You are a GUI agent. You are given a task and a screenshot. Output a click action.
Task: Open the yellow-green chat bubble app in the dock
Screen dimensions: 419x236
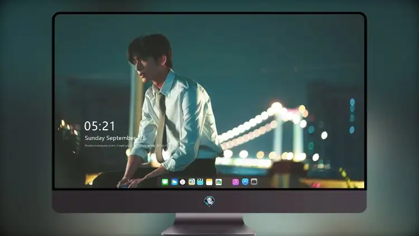point(192,182)
